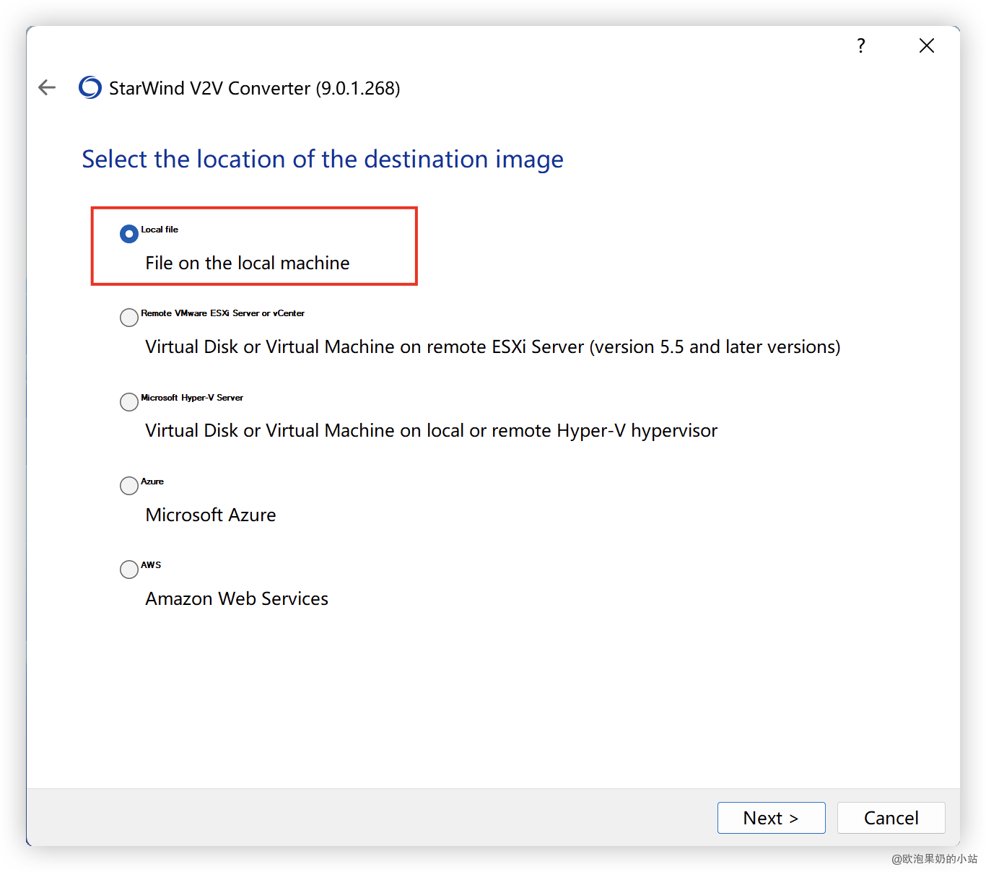Screen dimensions: 986x872
Task: Pick the Azure destination radio button
Action: coord(129,486)
